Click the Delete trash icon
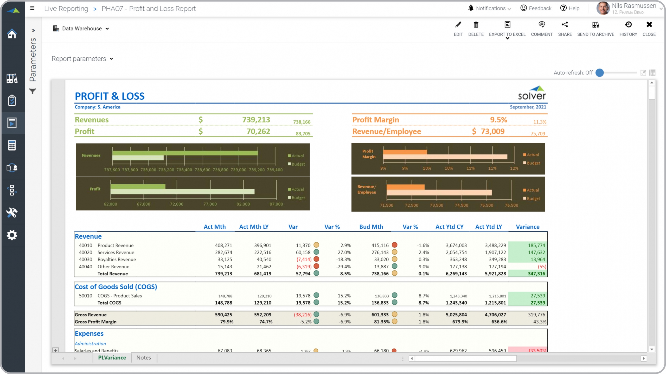 [x=476, y=25]
